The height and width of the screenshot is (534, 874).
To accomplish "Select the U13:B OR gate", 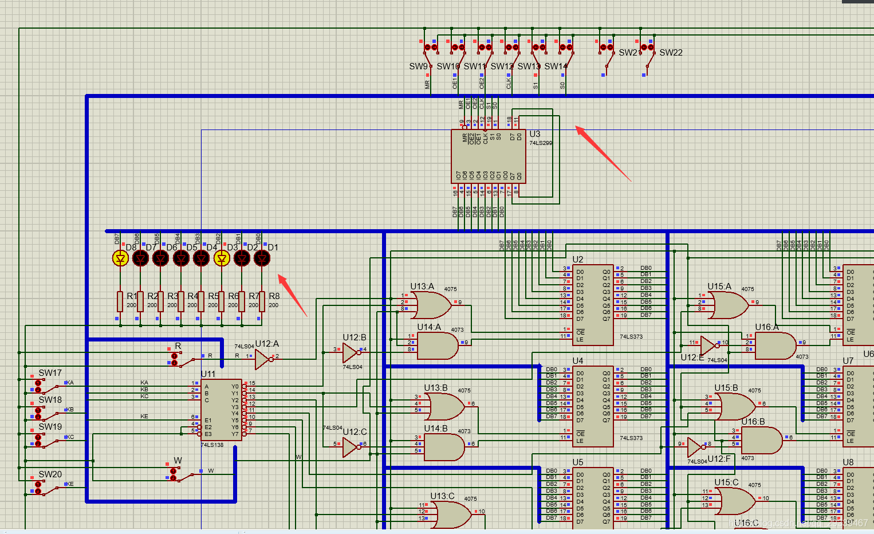I will (x=446, y=407).
